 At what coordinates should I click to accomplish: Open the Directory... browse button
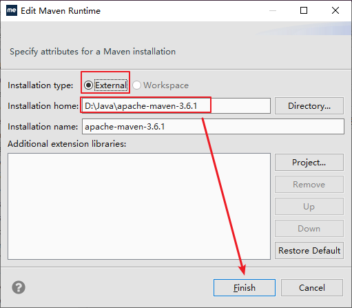tap(309, 106)
